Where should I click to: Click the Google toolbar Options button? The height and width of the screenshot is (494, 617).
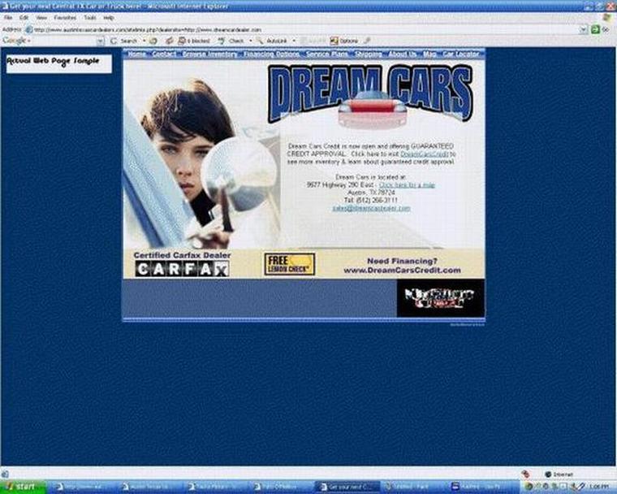tap(346, 40)
